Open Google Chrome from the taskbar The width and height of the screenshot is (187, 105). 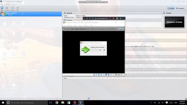(57, 102)
